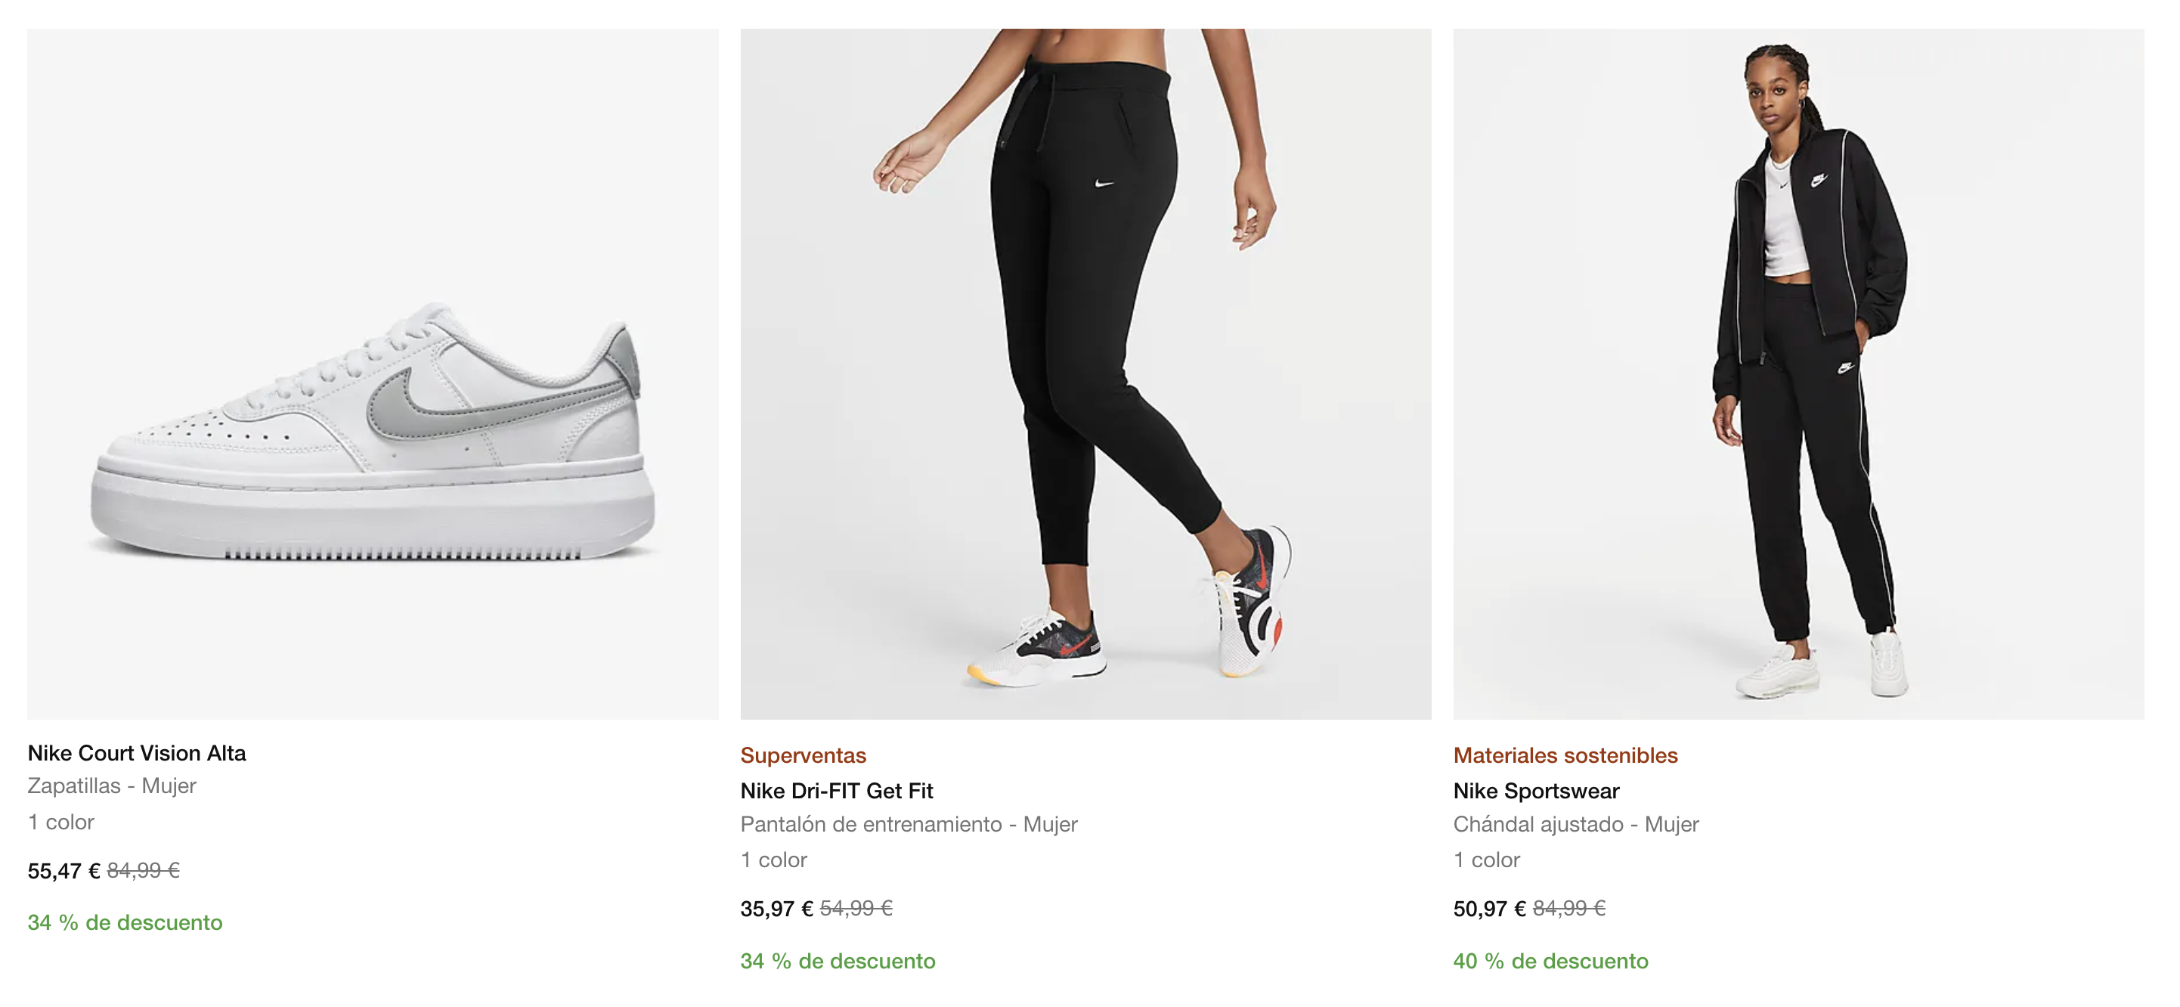Screen dimensions: 2180x1007
Task: Click "1 color" under Nike Sportswear
Action: point(1487,860)
